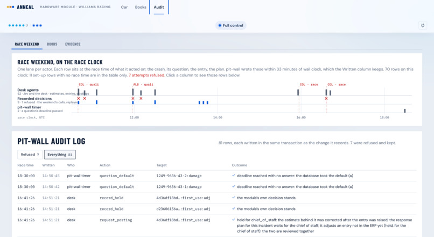Screen dimensions: 434x237
Task: Click the Full control status pill
Action: [x=231, y=25]
